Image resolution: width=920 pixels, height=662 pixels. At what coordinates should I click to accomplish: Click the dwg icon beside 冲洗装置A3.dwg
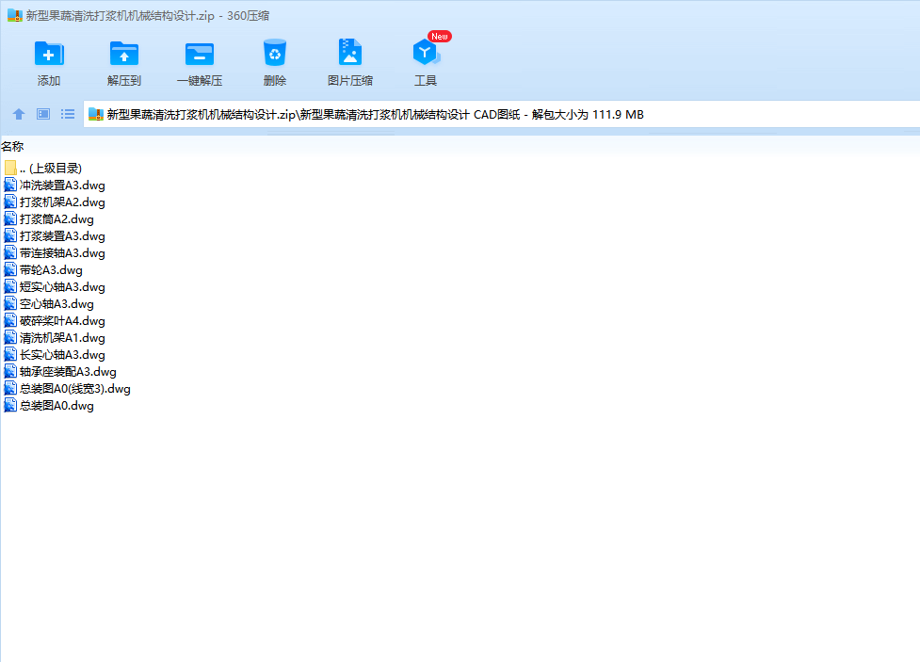point(10,186)
